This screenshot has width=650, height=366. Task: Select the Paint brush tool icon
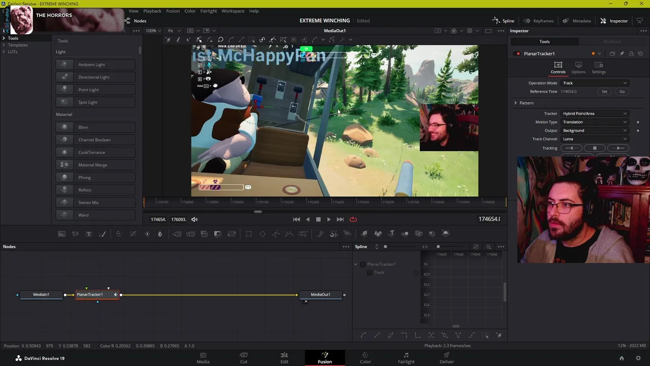pyautogui.click(x=102, y=234)
